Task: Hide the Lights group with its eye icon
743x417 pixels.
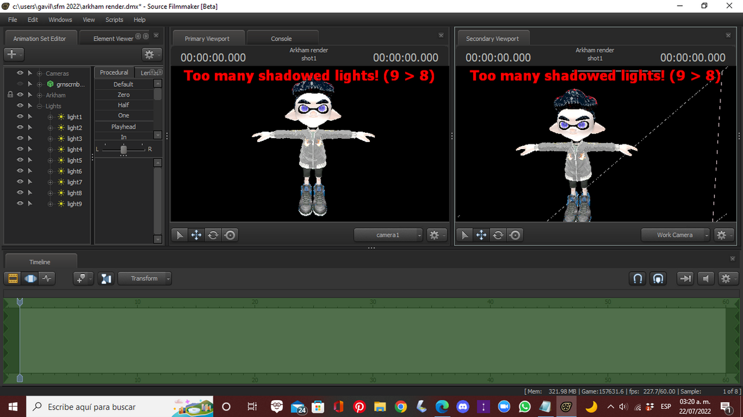Action: click(x=20, y=106)
